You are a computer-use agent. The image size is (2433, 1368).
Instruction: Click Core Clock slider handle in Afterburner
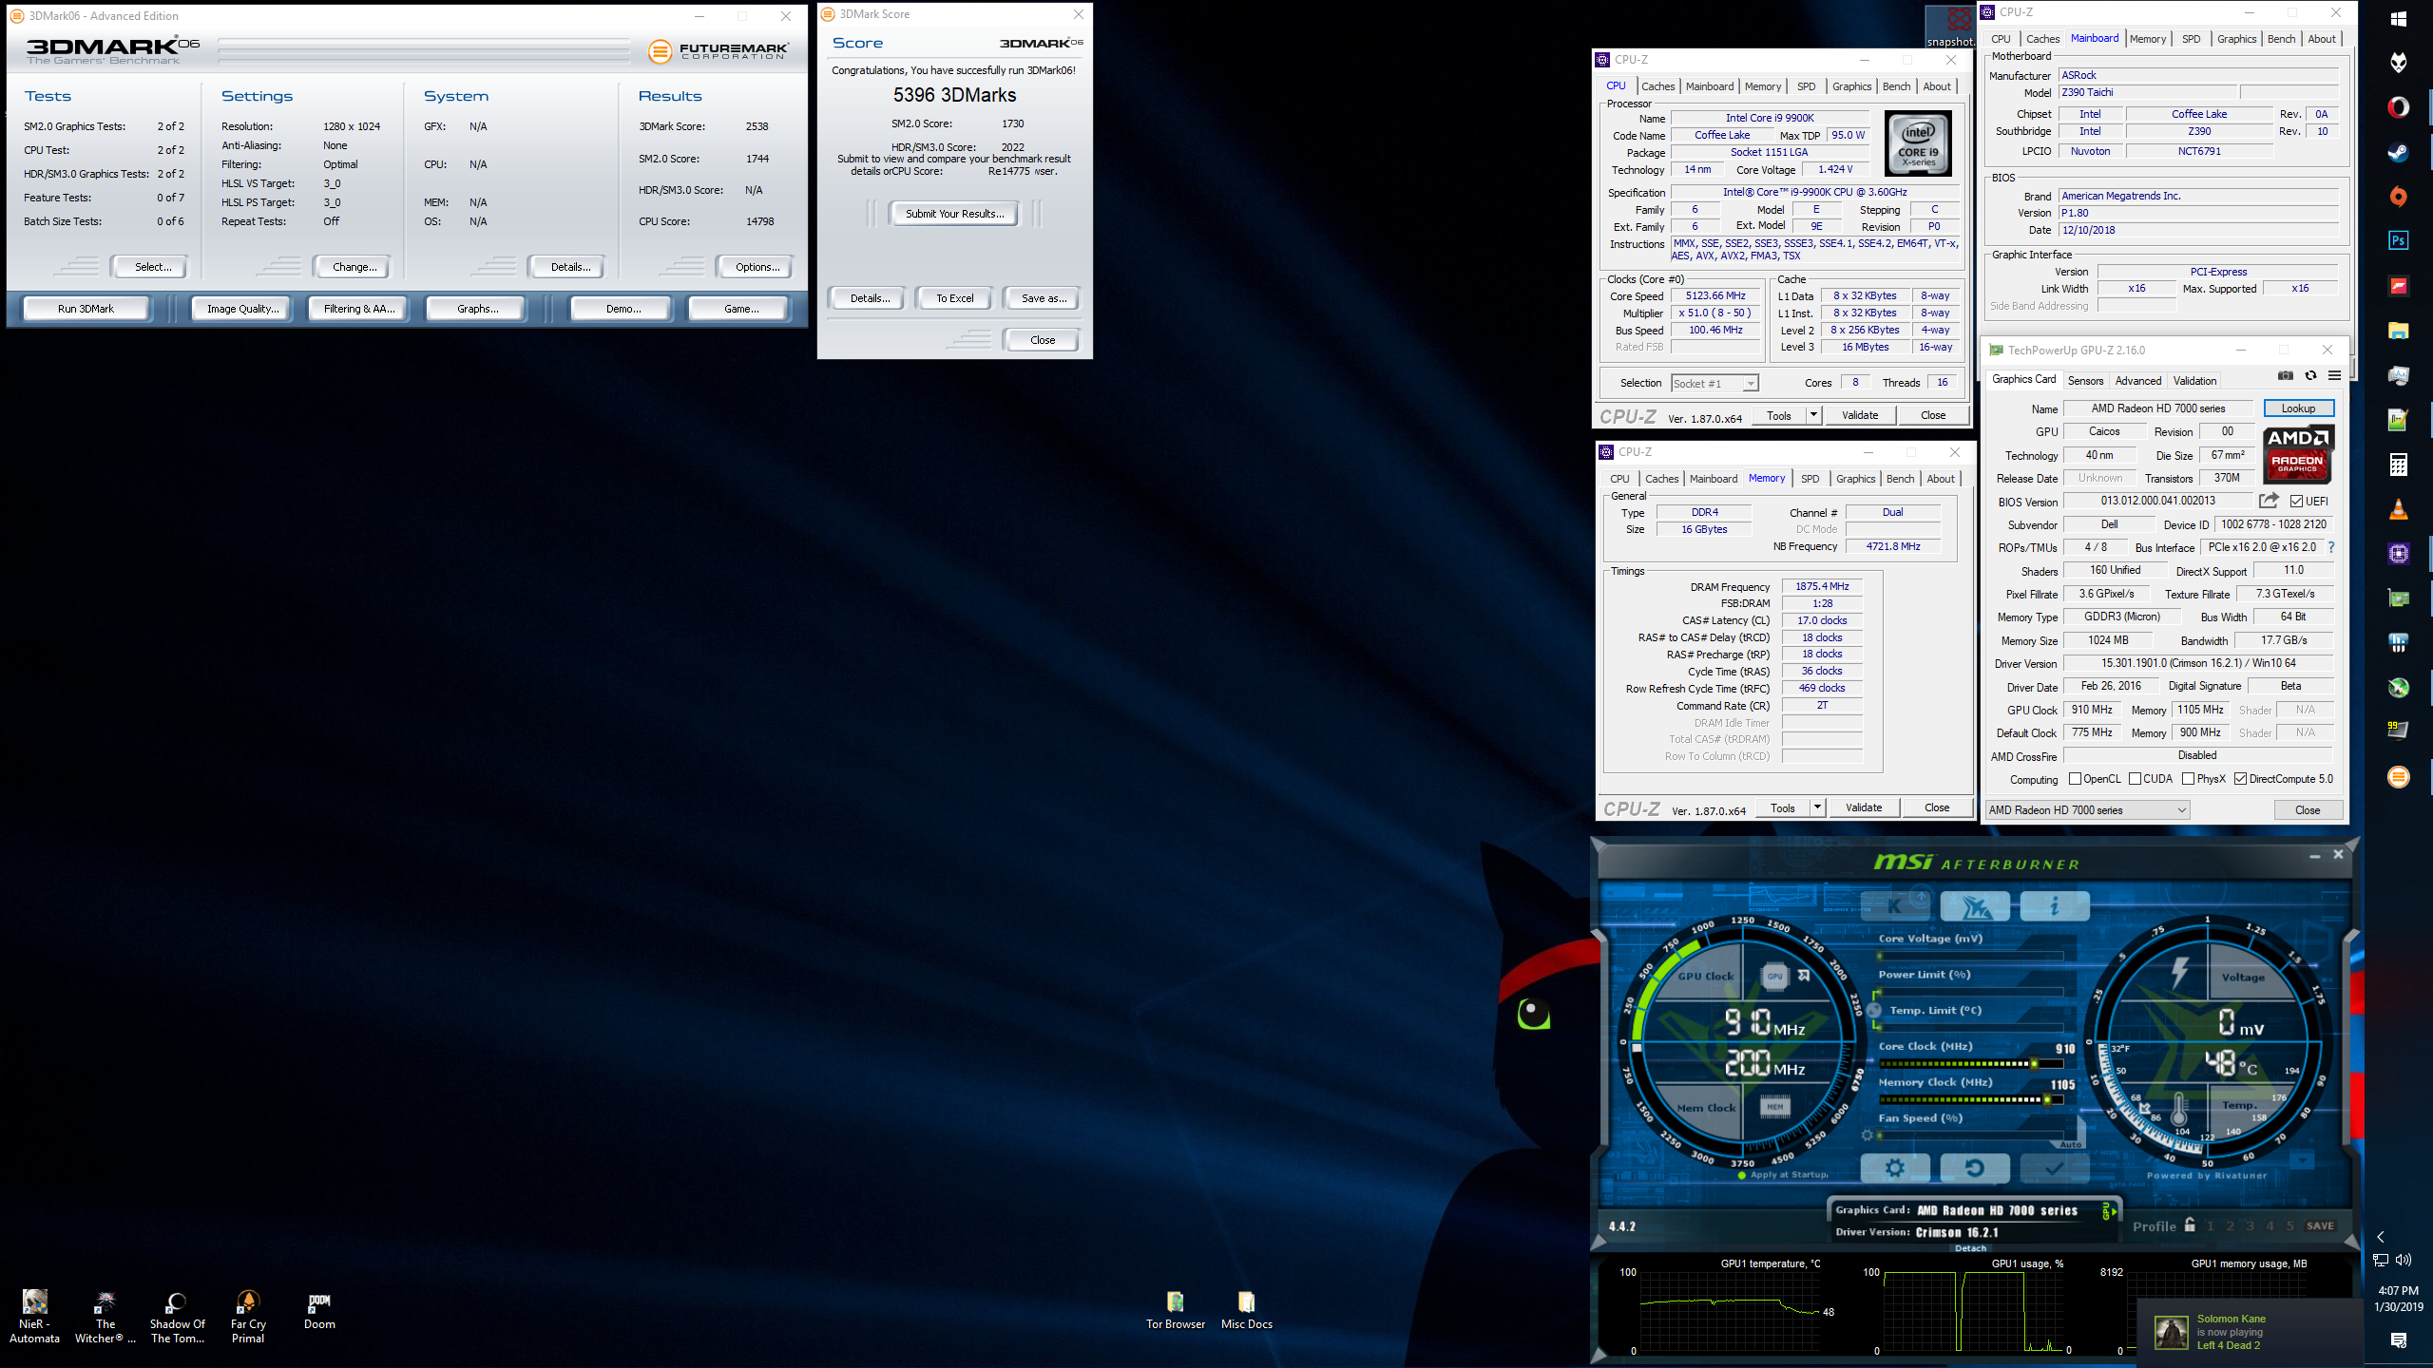pos(2034,1064)
